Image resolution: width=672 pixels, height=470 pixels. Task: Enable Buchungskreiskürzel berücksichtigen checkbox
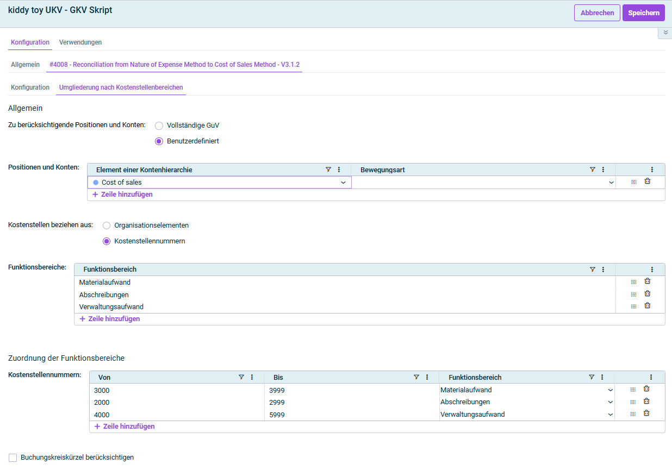13,458
